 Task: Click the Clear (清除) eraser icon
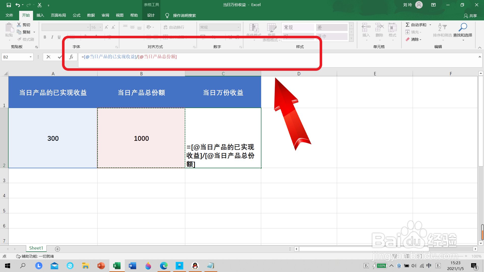(408, 39)
